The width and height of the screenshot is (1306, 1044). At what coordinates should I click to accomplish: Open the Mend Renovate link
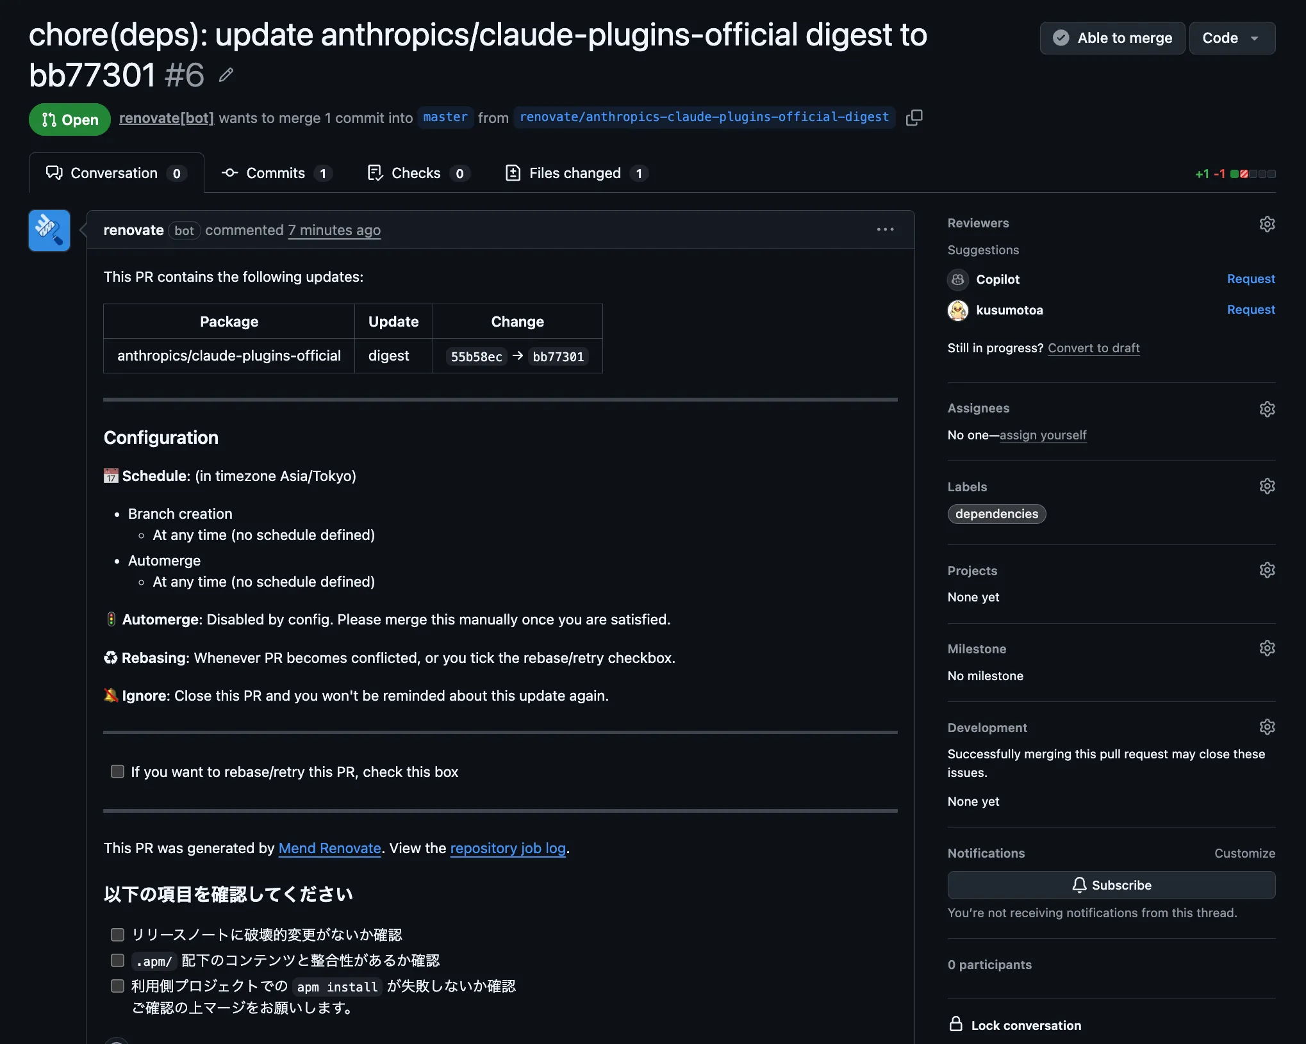(x=329, y=848)
